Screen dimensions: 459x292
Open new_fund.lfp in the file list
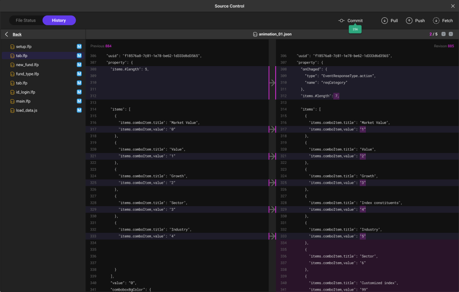(x=27, y=65)
